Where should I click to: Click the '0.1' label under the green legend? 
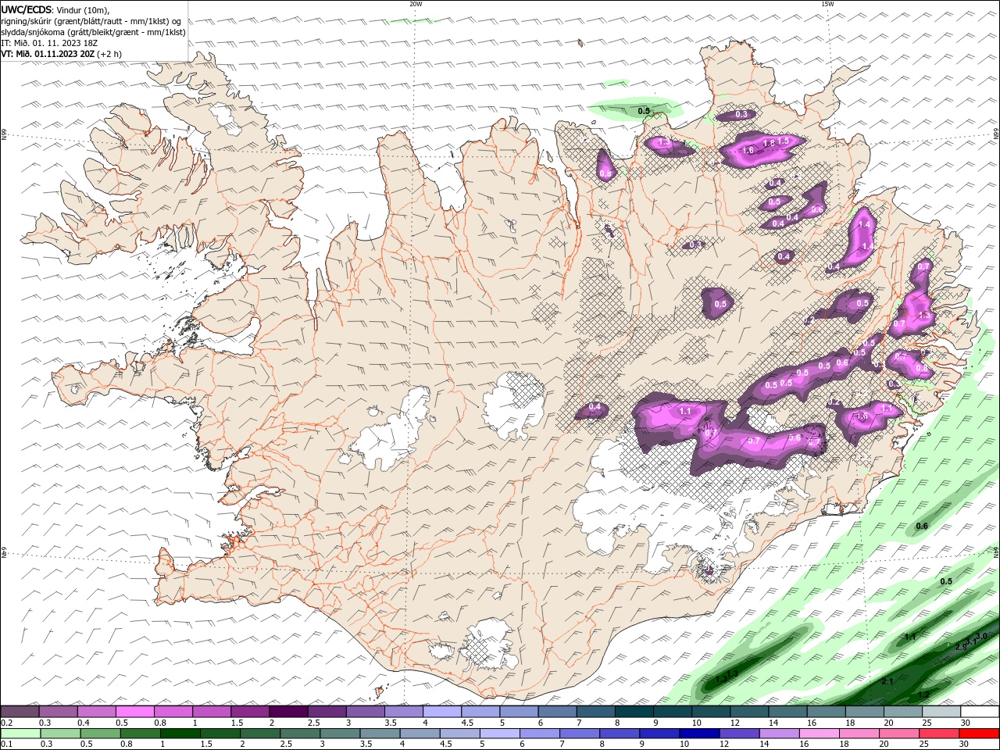[6, 745]
